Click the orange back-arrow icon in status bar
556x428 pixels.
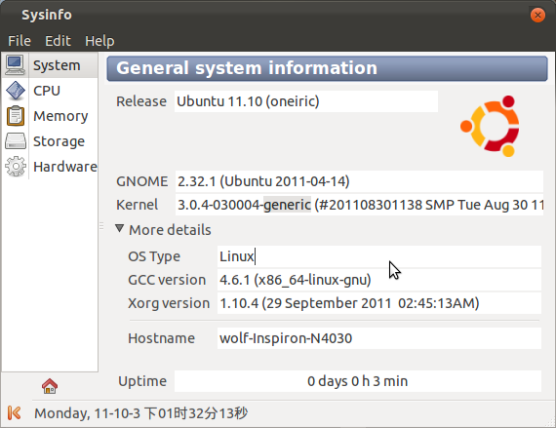(15, 412)
